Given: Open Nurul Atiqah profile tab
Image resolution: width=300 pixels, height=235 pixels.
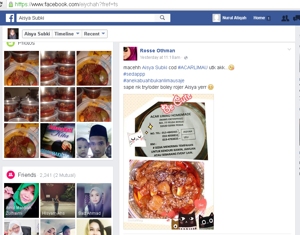Looking at the screenshot, I should click(234, 18).
